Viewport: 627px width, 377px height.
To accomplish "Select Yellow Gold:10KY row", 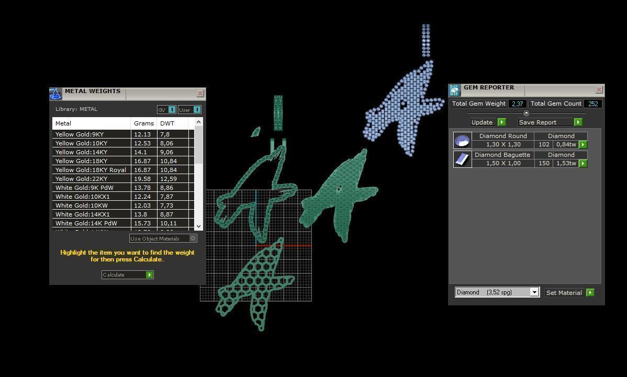I will point(123,143).
